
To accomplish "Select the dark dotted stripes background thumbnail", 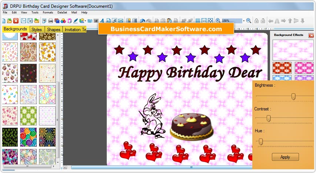I will click(29, 73).
